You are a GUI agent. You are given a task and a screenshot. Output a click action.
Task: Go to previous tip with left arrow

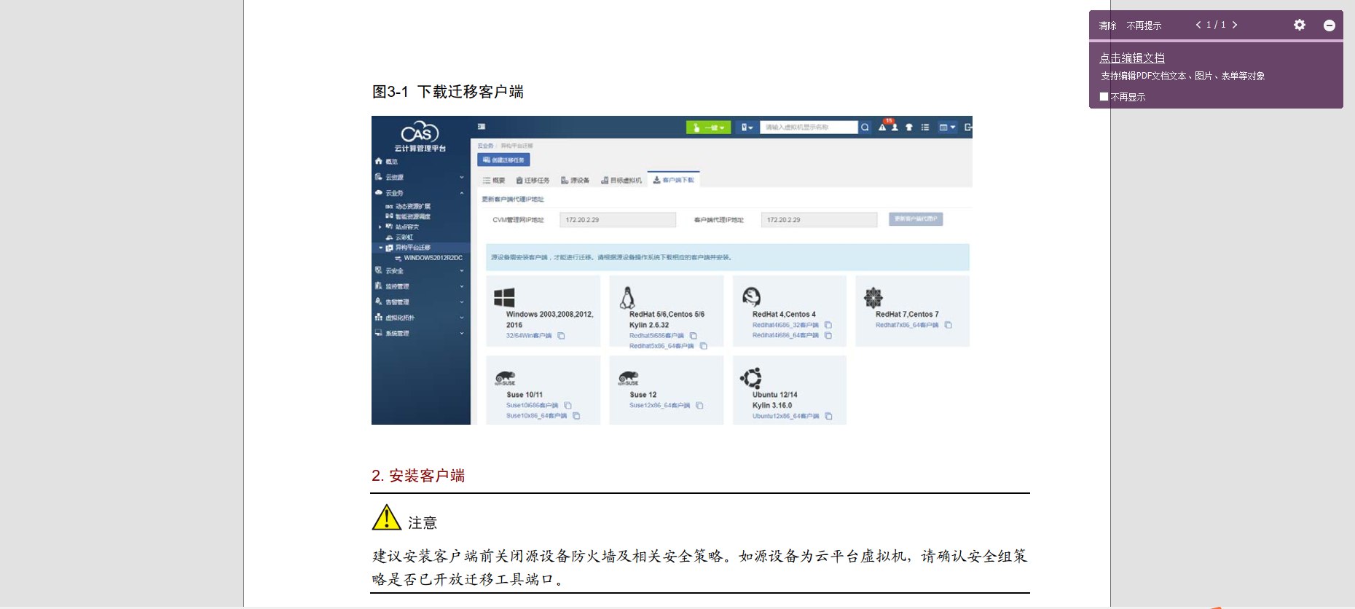click(x=1198, y=25)
